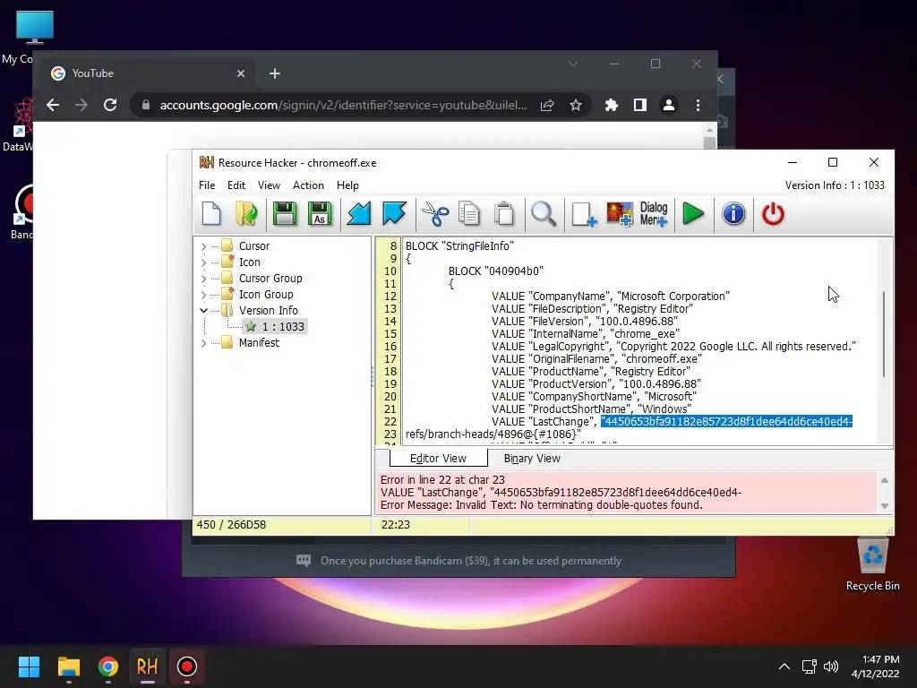
Task: Expand the Cursor folder in the tree
Action: pos(203,247)
